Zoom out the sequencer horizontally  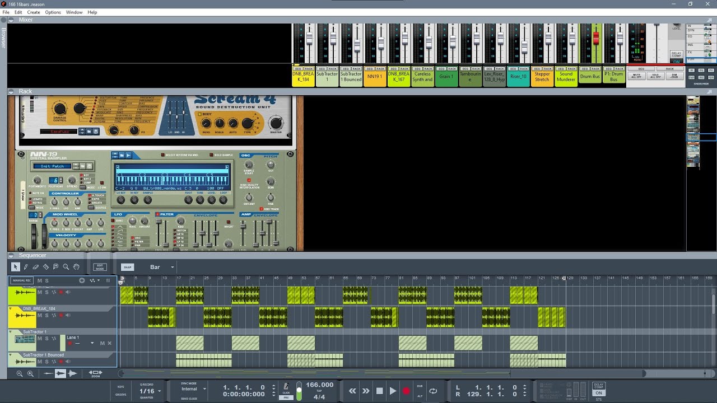tap(20, 373)
